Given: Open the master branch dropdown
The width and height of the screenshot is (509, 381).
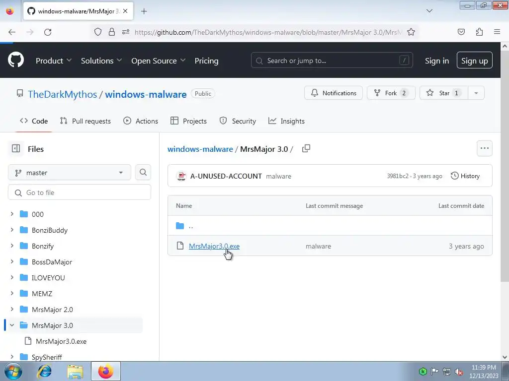Looking at the screenshot, I should coord(70,172).
